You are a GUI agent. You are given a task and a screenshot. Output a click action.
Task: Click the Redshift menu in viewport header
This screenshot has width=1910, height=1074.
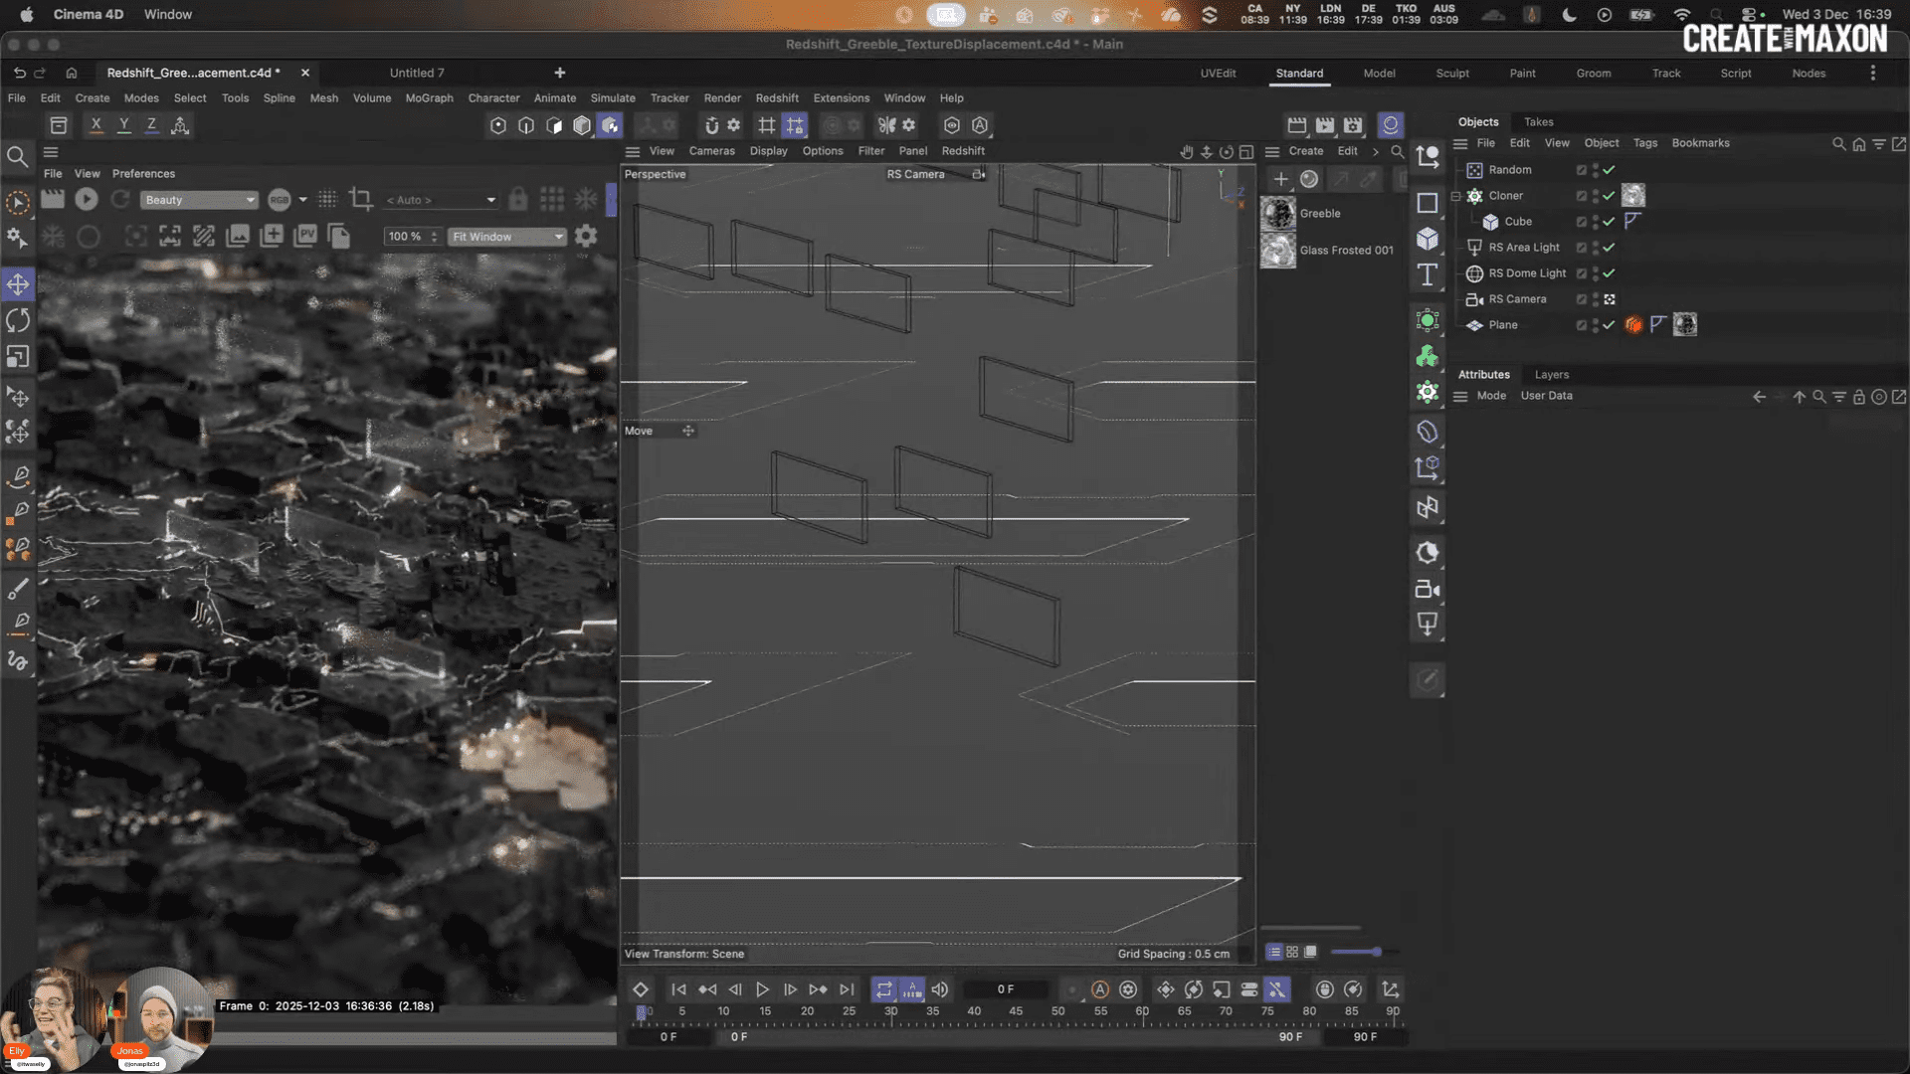(x=963, y=150)
